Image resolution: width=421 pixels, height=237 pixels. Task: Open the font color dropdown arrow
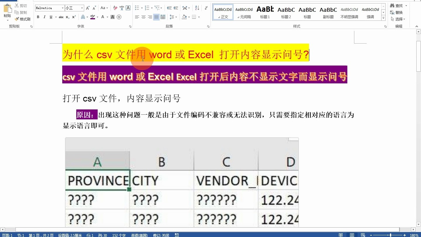[107, 17]
